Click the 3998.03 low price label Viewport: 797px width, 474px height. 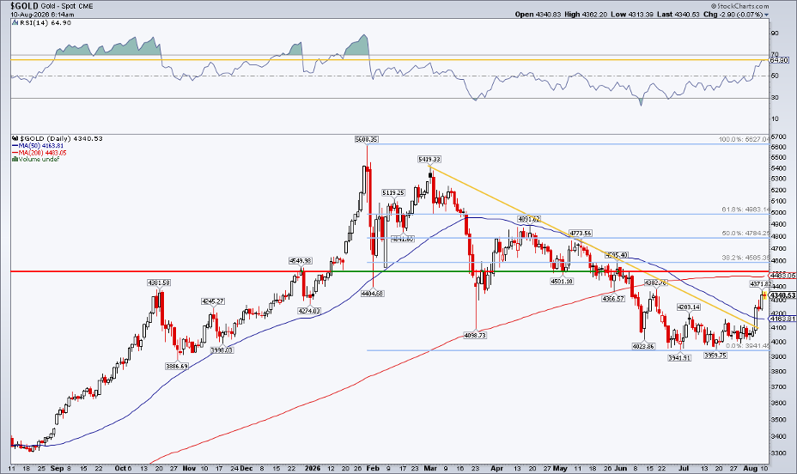222,350
